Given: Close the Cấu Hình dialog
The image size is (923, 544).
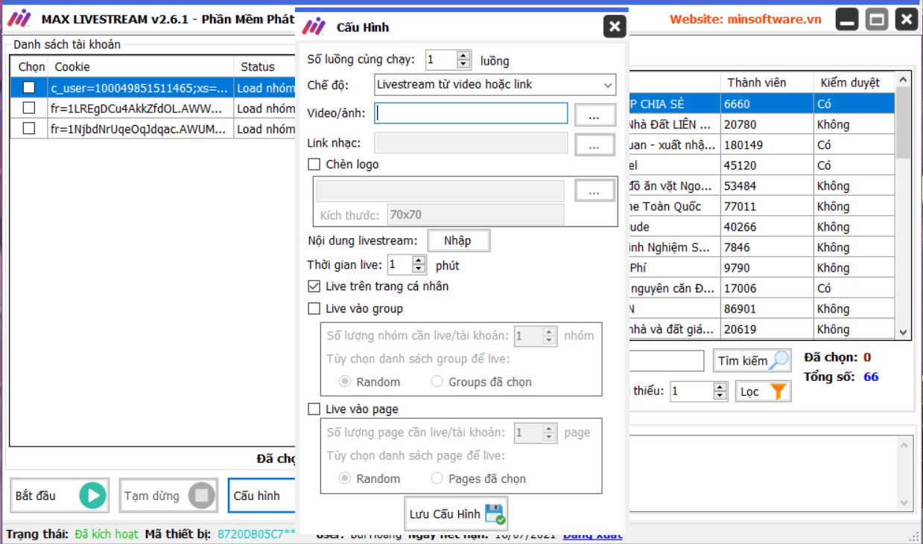Looking at the screenshot, I should (x=614, y=28).
